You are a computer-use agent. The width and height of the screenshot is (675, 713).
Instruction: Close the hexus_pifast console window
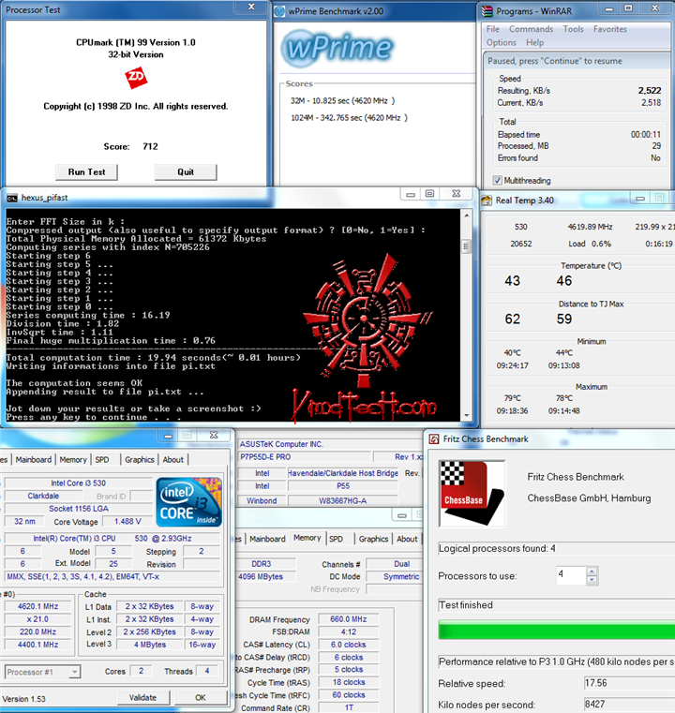(x=457, y=194)
